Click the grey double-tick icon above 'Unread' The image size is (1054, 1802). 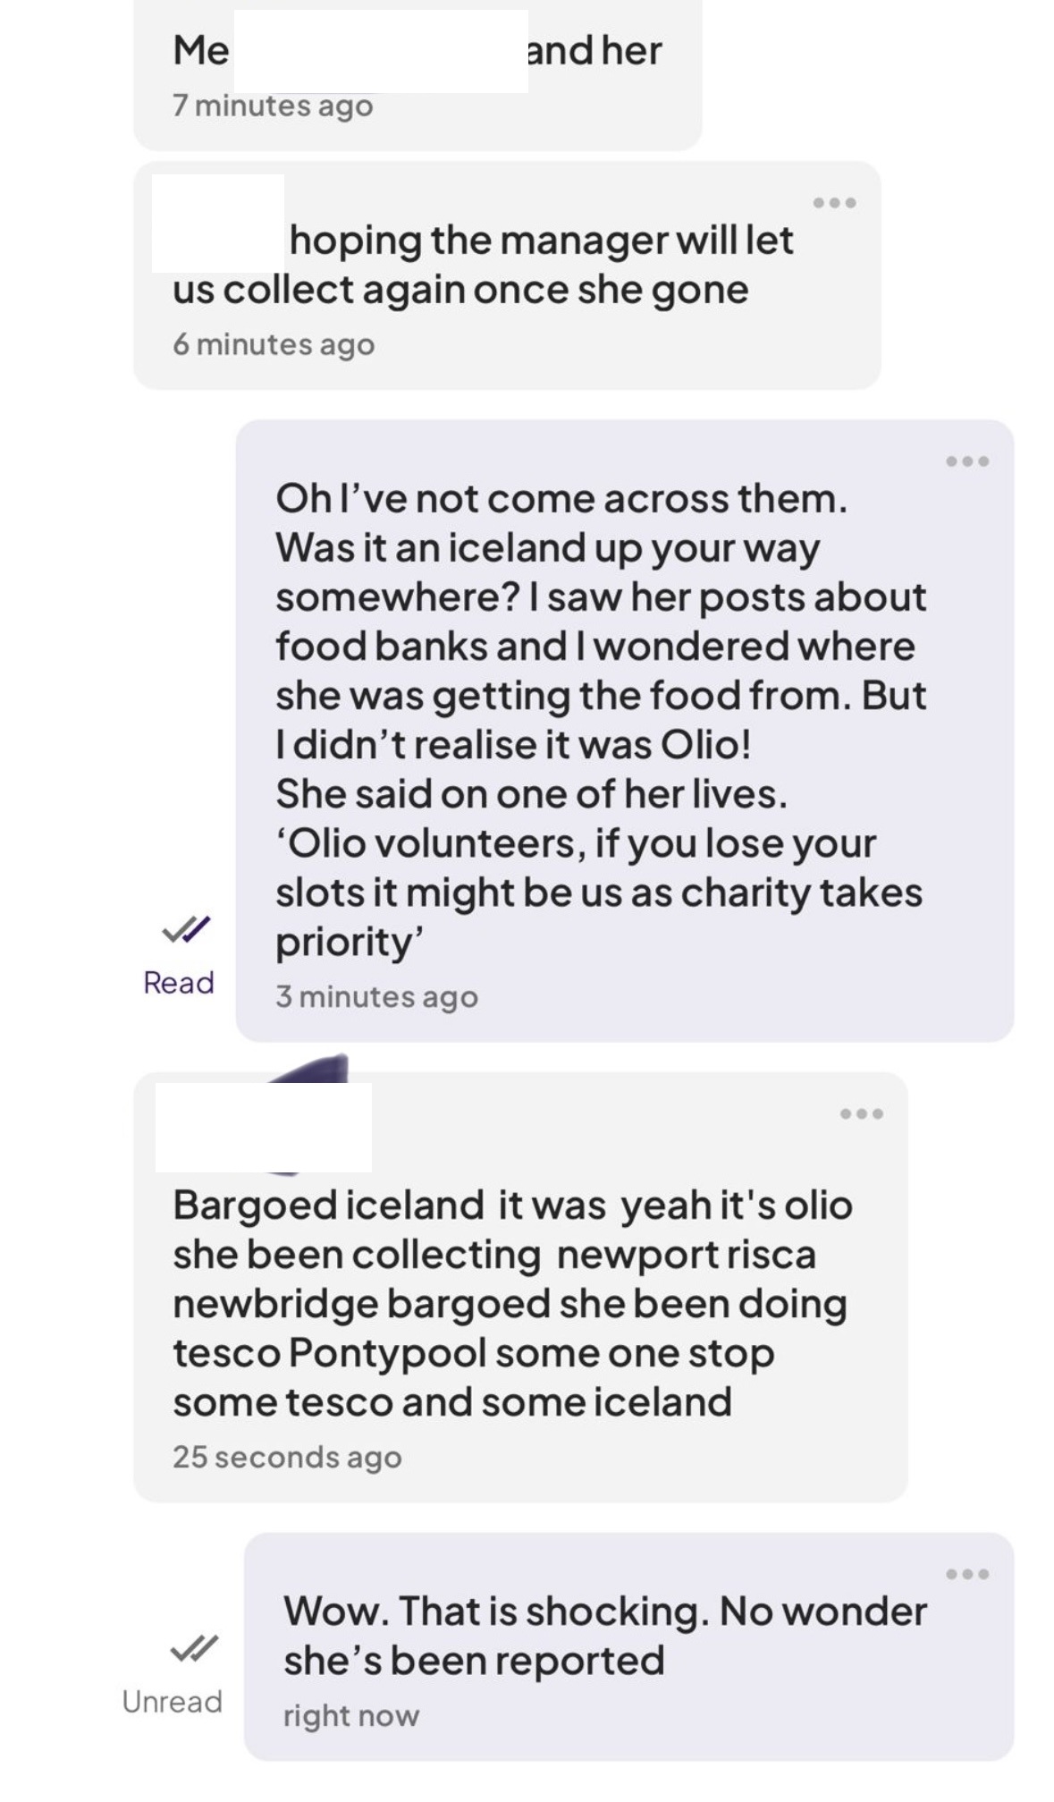coord(193,1648)
